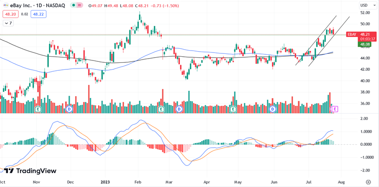
Task: Click the open value O49.07
Action: (x=96, y=5)
